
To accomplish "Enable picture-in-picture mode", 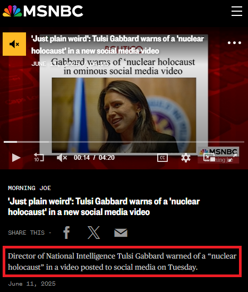I will click(x=209, y=158).
